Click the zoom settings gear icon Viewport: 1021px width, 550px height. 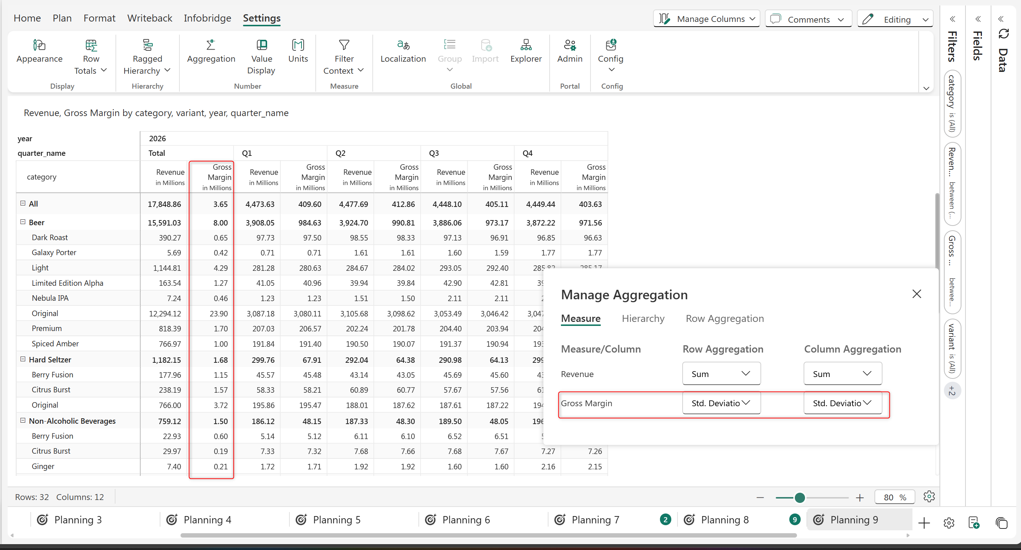pyautogui.click(x=929, y=497)
